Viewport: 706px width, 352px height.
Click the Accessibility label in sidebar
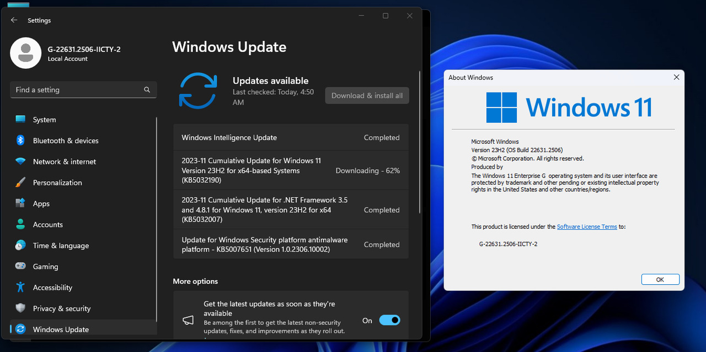click(52, 288)
